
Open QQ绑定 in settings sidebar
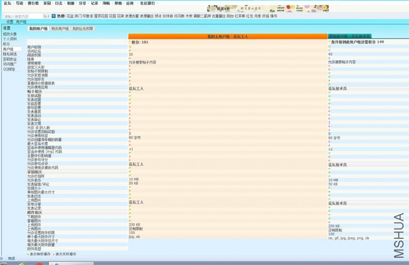[x=9, y=69]
